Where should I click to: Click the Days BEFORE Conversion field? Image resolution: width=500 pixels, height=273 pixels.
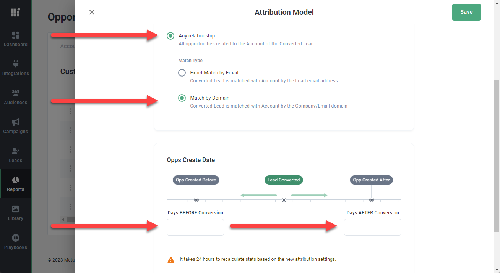click(x=195, y=227)
